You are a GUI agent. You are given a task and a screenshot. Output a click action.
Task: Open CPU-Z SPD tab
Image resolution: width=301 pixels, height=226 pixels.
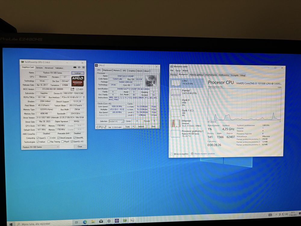(124, 71)
